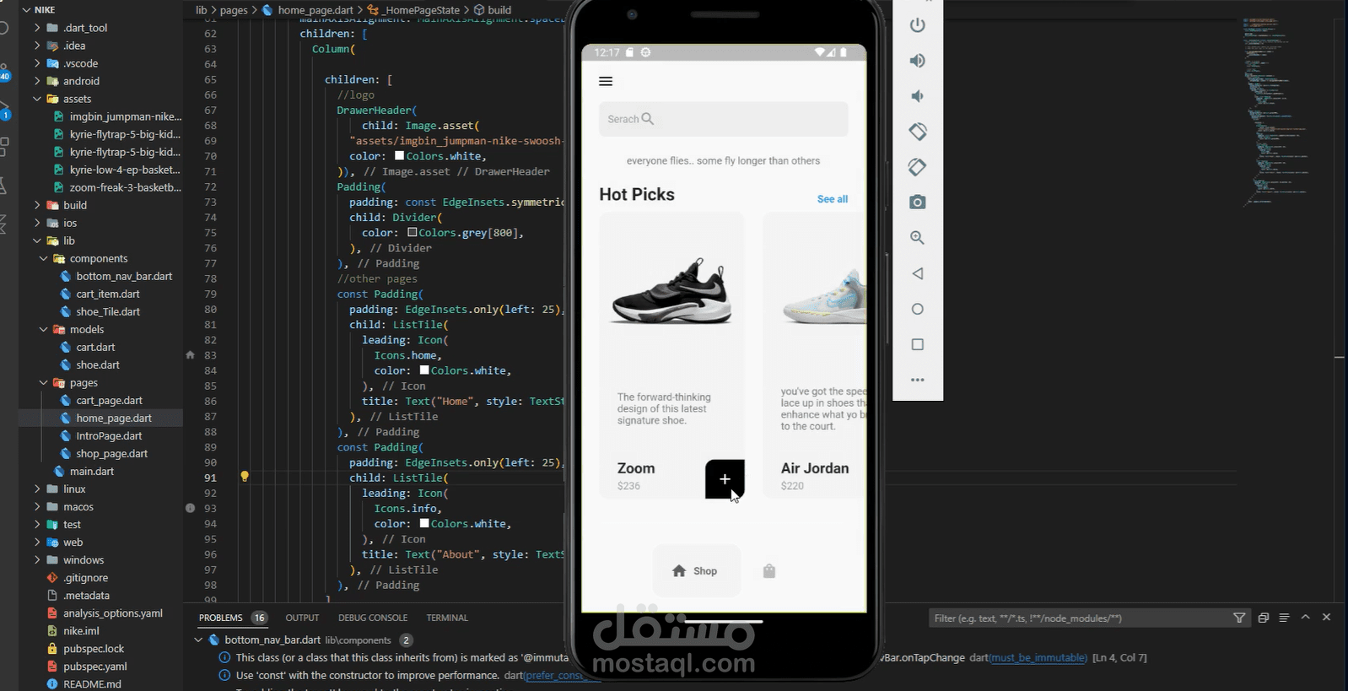This screenshot has width=1348, height=691.
Task: Open shop_page.dart file
Action: (111, 453)
